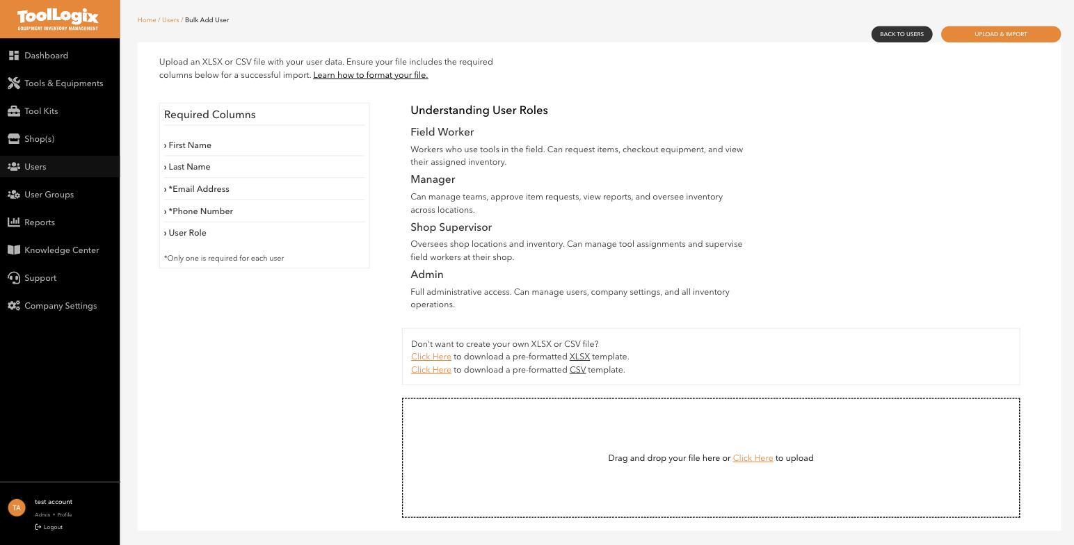1074x545 pixels.
Task: Open the Dashboard grid icon
Action: click(x=14, y=56)
